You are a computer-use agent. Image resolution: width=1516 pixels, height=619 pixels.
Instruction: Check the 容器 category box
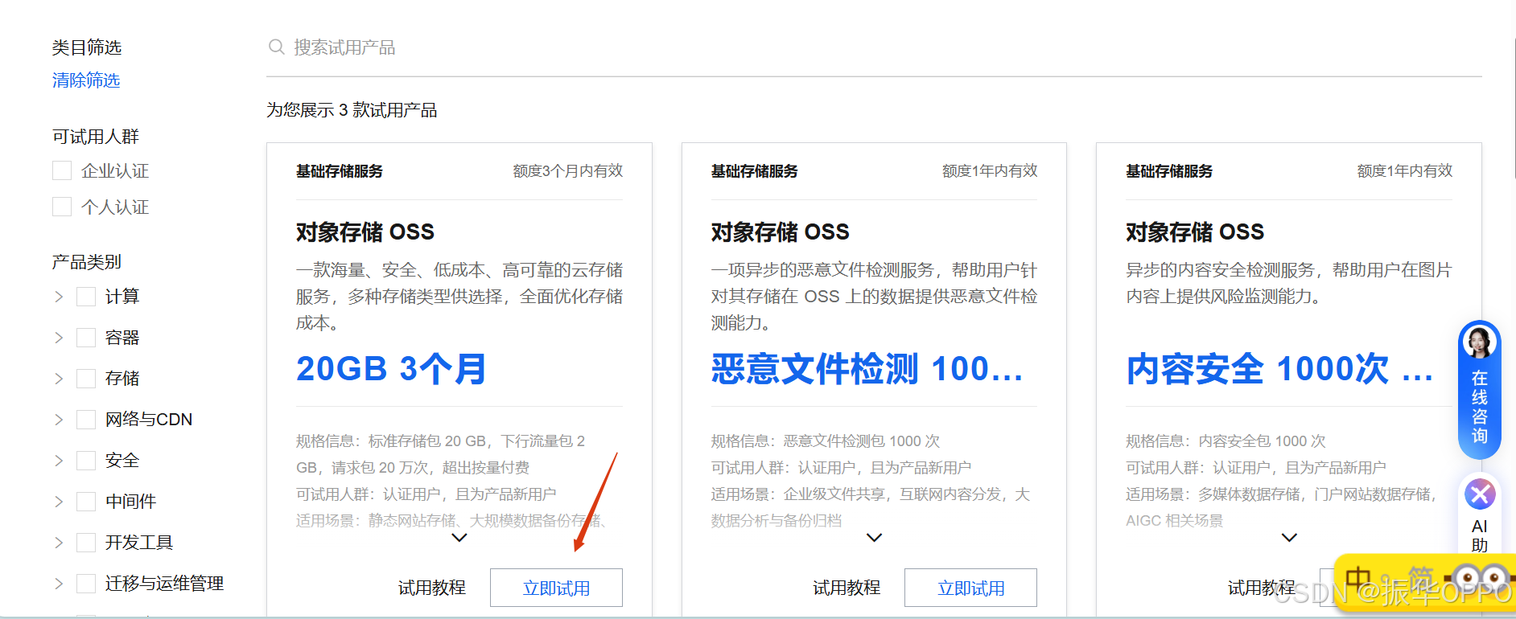(86, 338)
